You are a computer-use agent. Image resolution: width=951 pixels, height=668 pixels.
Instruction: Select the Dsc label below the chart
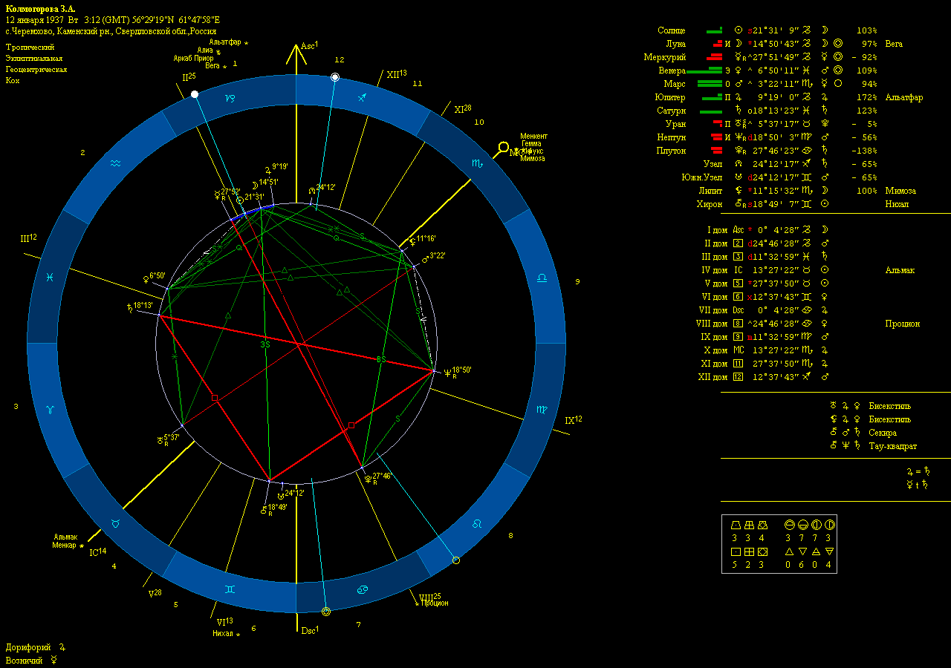pyautogui.click(x=309, y=631)
